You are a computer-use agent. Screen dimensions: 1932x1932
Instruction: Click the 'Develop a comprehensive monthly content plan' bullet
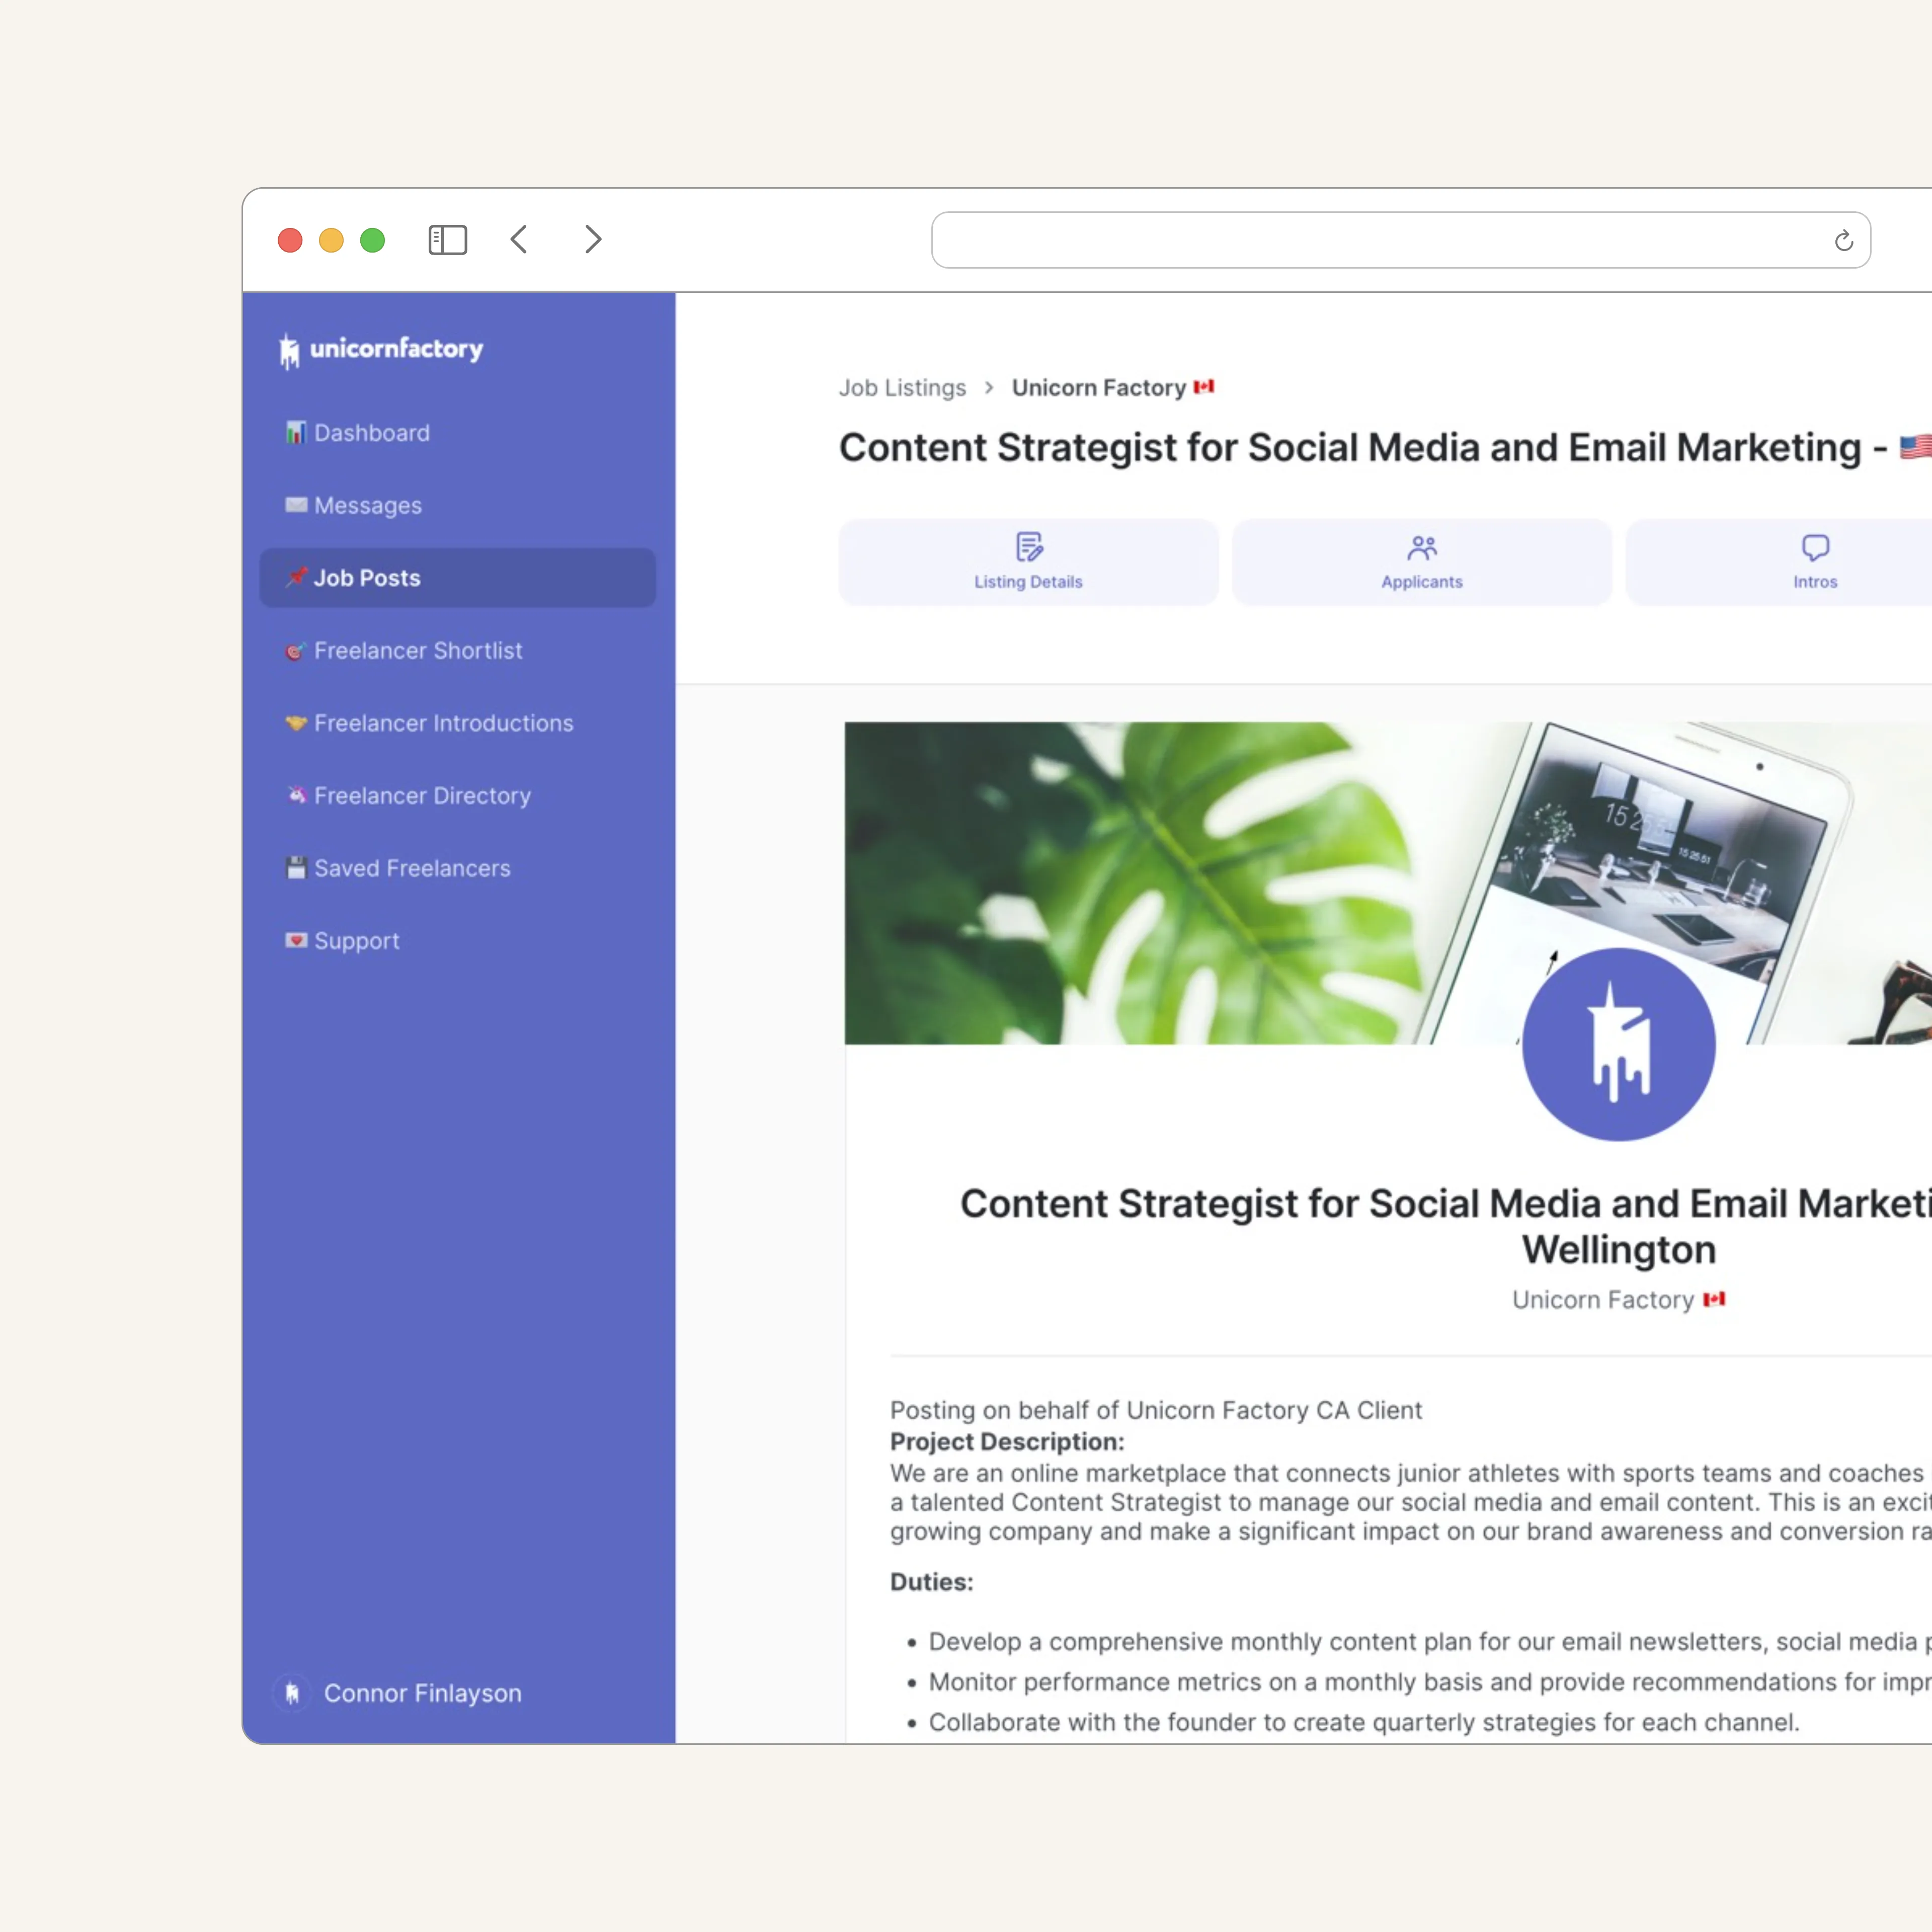[1430, 1642]
